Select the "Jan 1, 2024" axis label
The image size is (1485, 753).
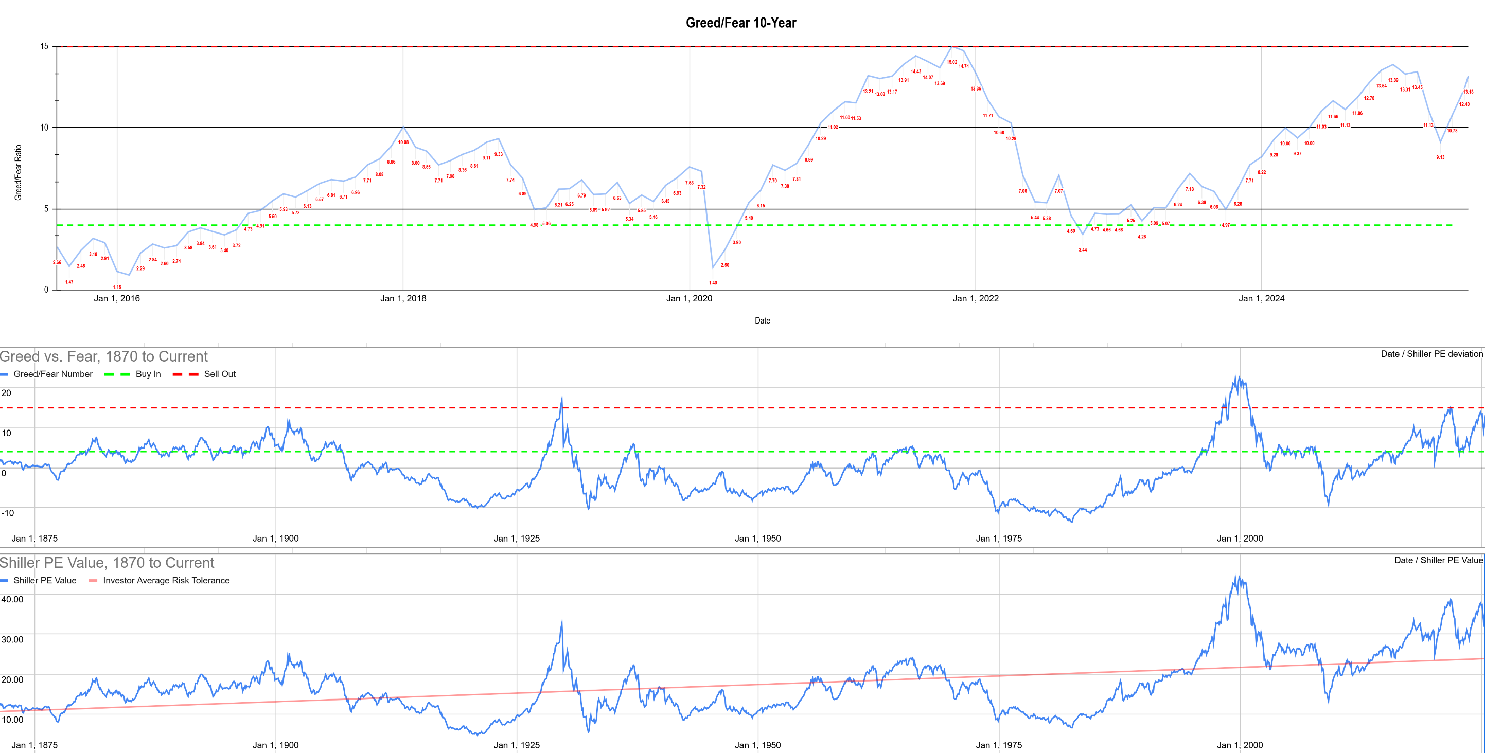pos(1261,298)
